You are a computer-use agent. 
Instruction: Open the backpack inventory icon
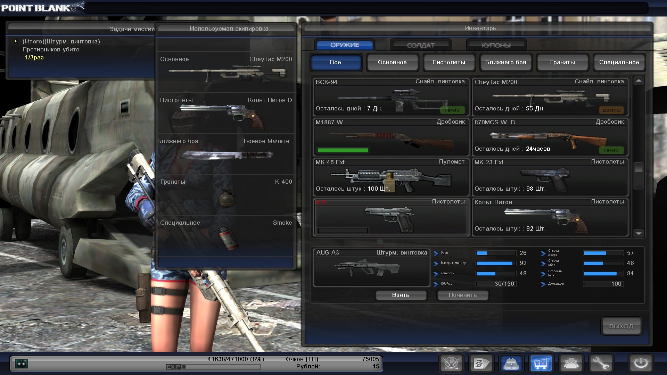pyautogui.click(x=511, y=364)
